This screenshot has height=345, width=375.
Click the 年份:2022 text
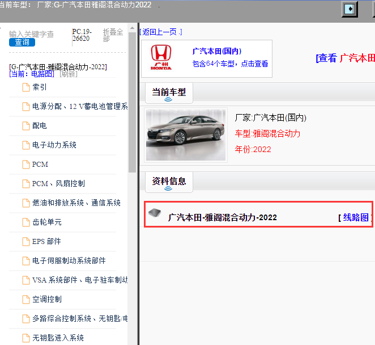(x=253, y=149)
